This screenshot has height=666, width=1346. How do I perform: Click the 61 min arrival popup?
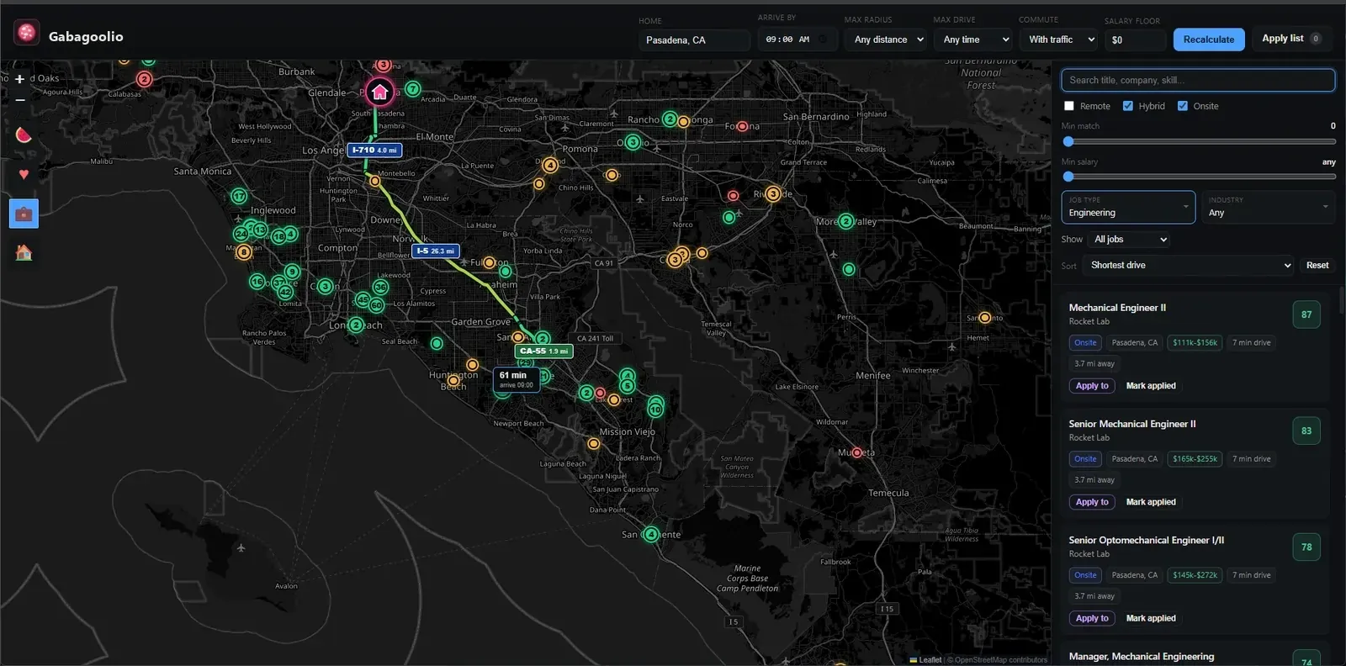tap(517, 379)
